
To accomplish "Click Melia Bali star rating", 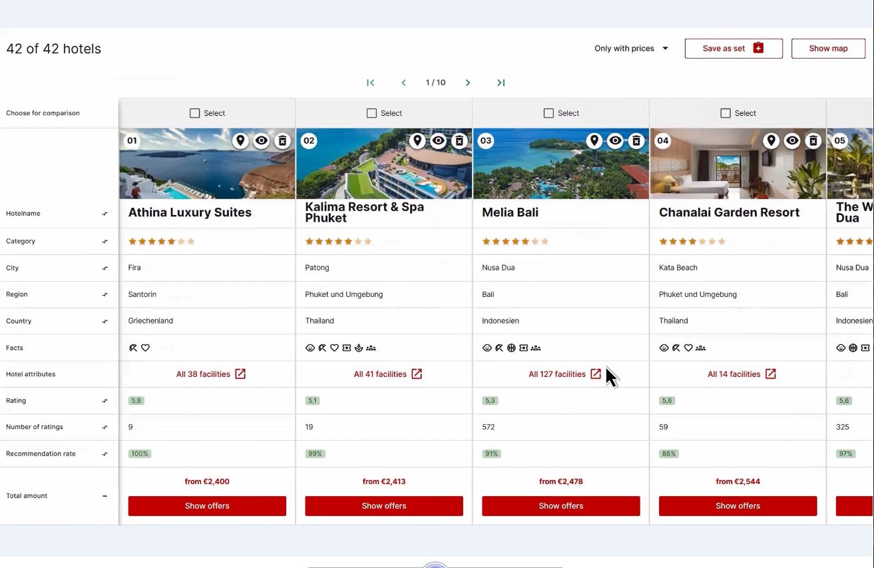I will 515,242.
